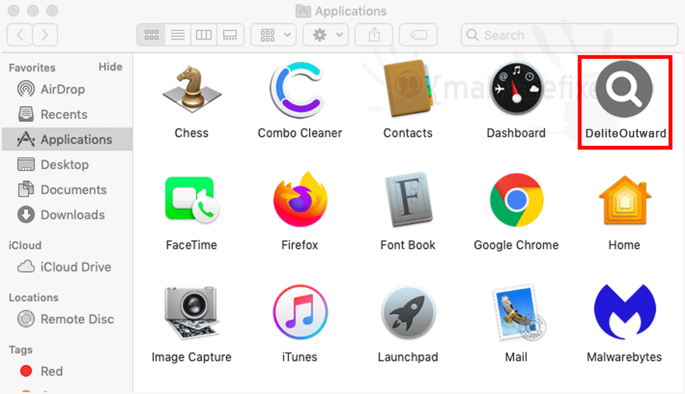Open the group-by arrangement dropdown
The width and height of the screenshot is (685, 394).
(x=273, y=34)
